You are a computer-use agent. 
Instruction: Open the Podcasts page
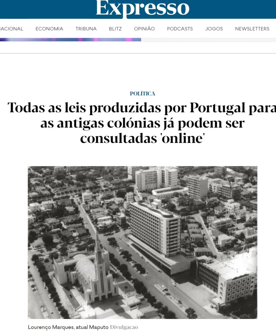(x=180, y=29)
